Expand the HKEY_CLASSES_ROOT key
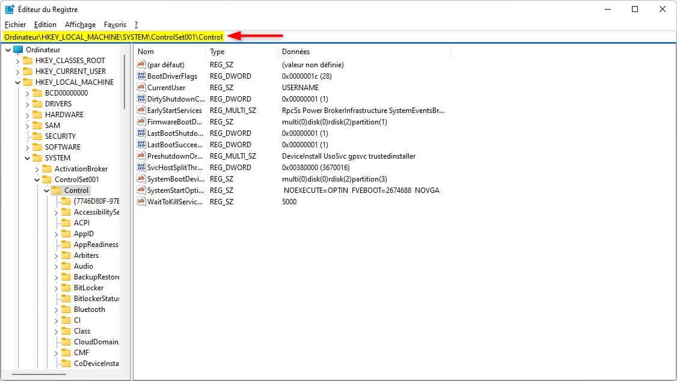 click(x=17, y=61)
